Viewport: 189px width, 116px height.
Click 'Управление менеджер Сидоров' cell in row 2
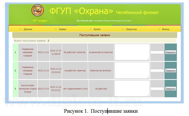(x=28, y=71)
